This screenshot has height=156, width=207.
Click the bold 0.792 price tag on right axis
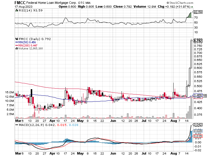point(198,41)
